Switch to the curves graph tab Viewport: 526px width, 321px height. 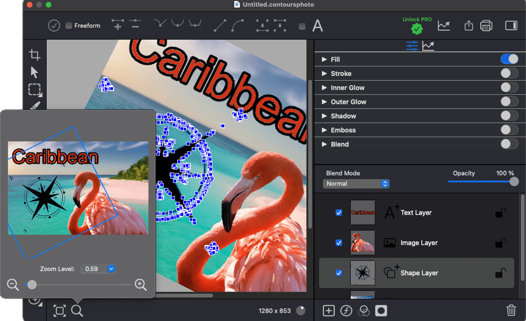428,46
